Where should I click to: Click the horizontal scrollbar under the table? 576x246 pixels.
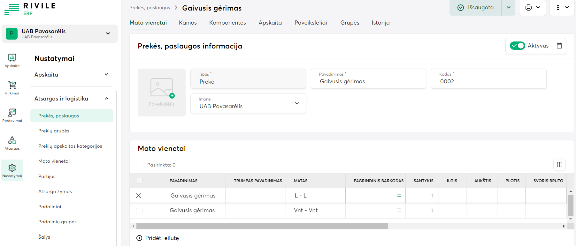click(x=262, y=226)
